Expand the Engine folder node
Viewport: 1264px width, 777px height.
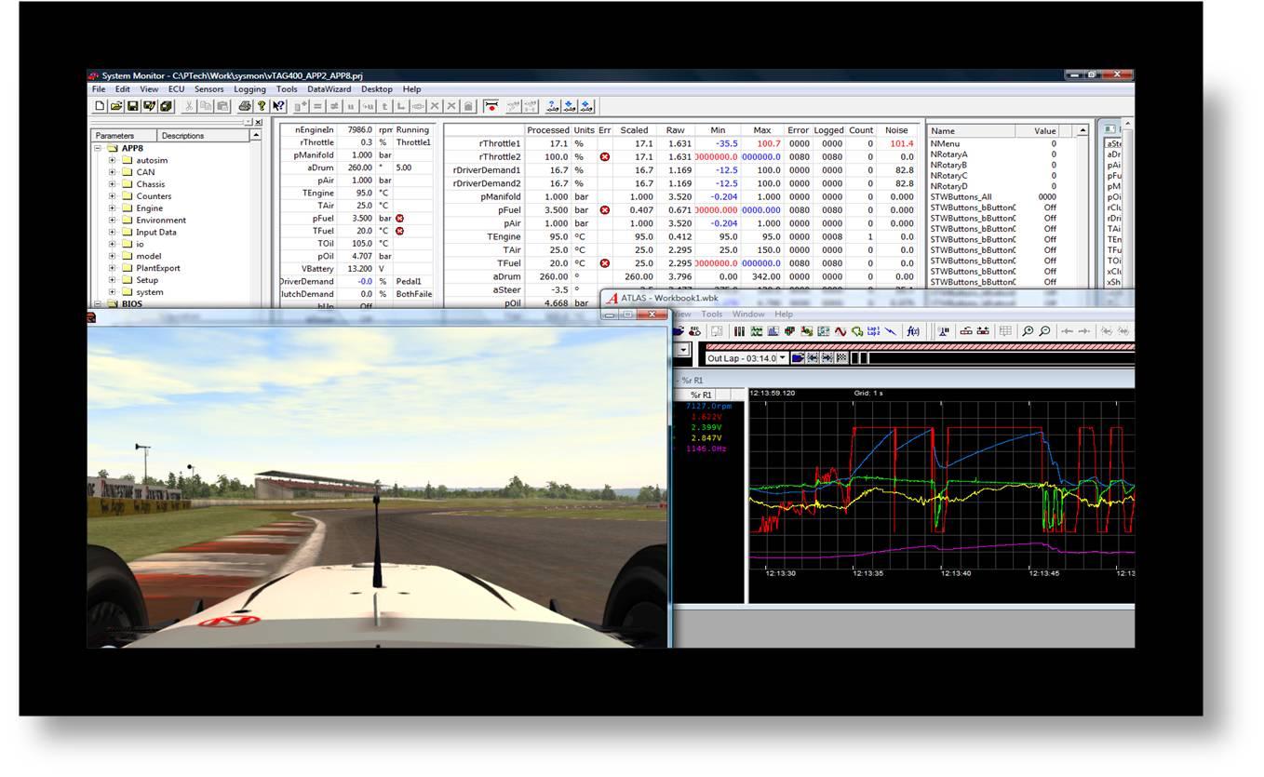coord(113,208)
